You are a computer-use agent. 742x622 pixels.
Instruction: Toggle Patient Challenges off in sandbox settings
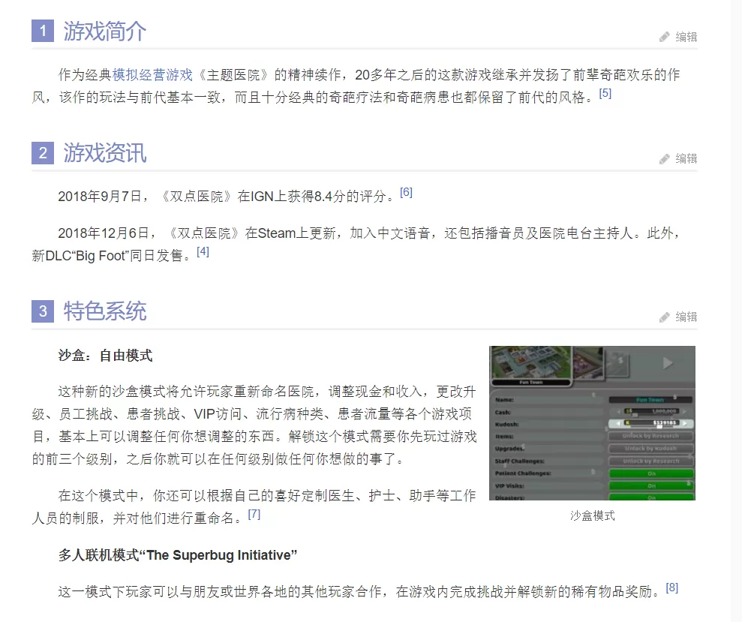click(x=651, y=473)
